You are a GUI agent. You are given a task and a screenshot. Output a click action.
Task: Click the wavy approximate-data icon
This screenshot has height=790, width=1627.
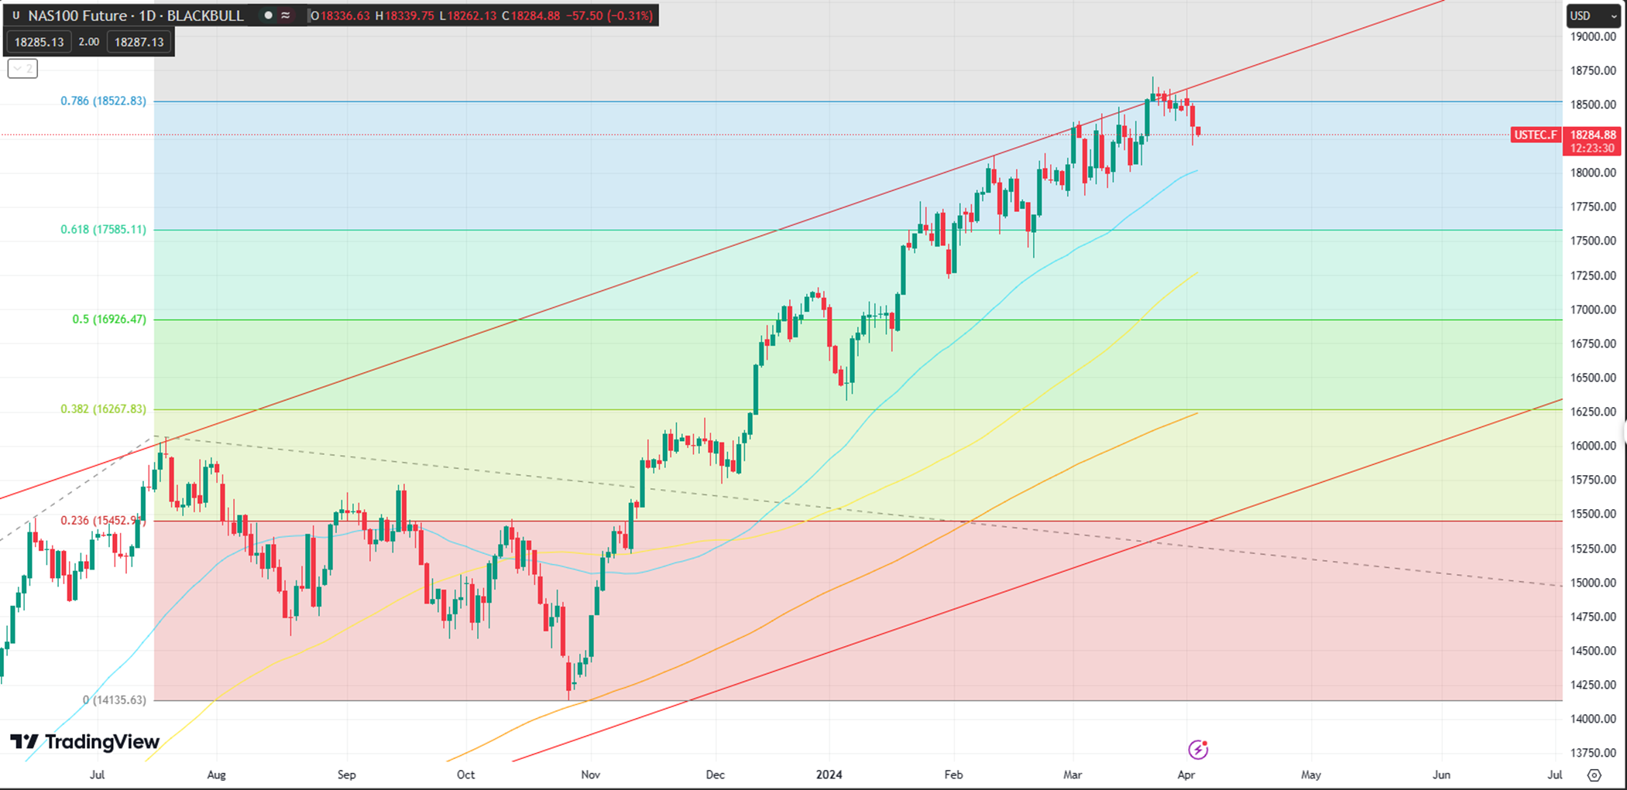pos(286,15)
